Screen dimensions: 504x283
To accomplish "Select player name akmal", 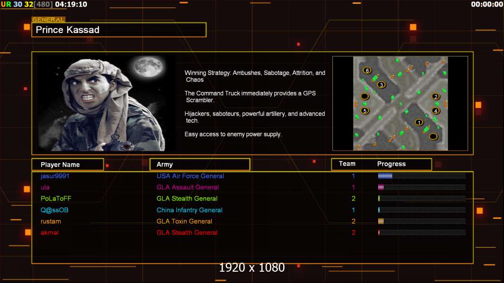I will coord(50,233).
